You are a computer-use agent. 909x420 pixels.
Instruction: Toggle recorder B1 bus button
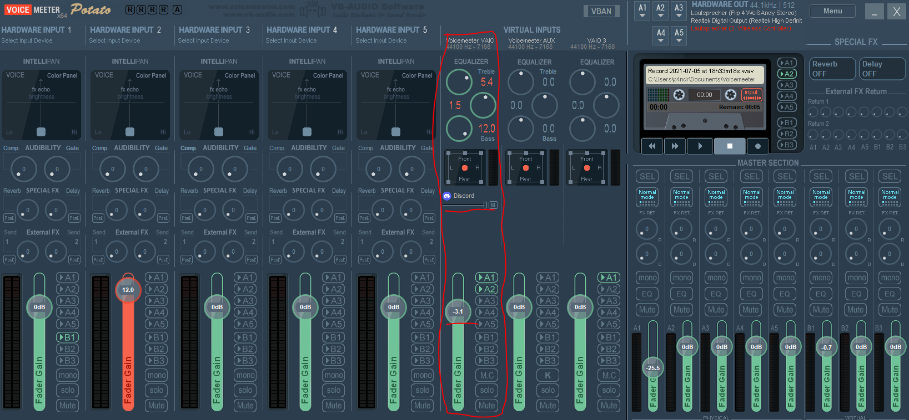pyautogui.click(x=786, y=122)
